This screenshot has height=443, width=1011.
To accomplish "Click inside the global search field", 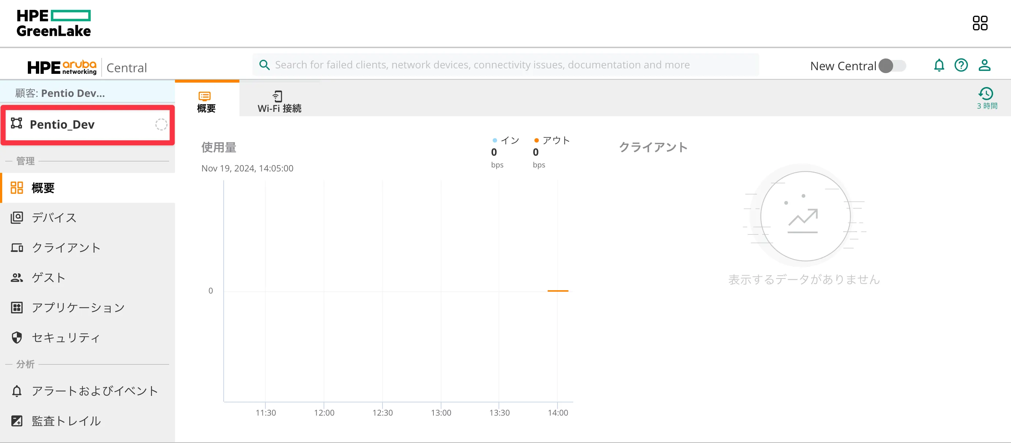I will [505, 65].
